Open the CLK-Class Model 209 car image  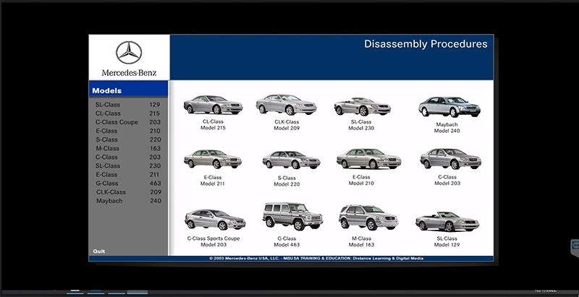(x=286, y=105)
